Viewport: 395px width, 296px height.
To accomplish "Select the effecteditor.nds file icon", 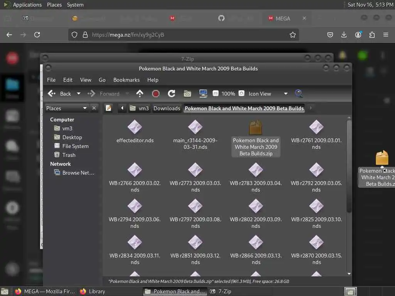I will pyautogui.click(x=135, y=127).
